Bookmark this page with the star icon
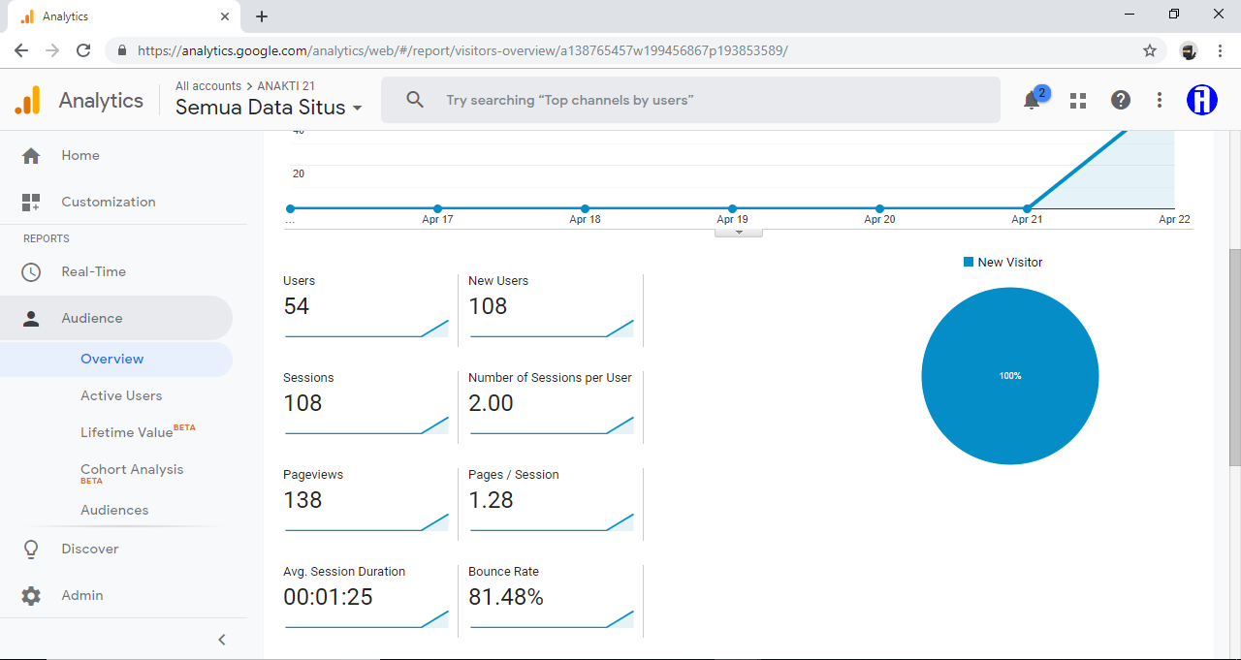 tap(1150, 50)
